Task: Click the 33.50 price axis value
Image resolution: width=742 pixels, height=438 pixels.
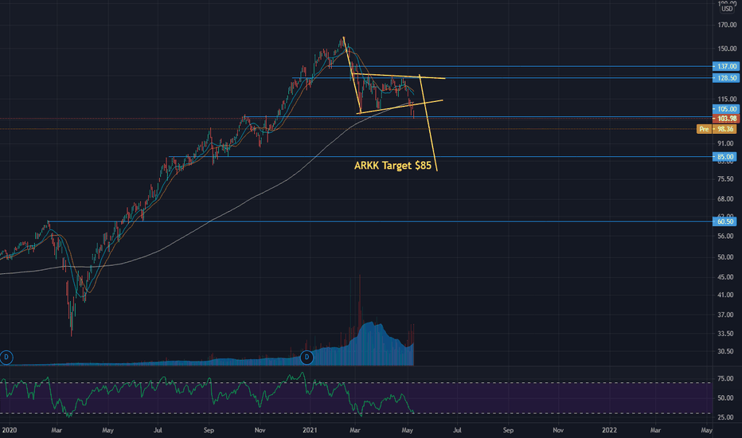Action: click(725, 334)
